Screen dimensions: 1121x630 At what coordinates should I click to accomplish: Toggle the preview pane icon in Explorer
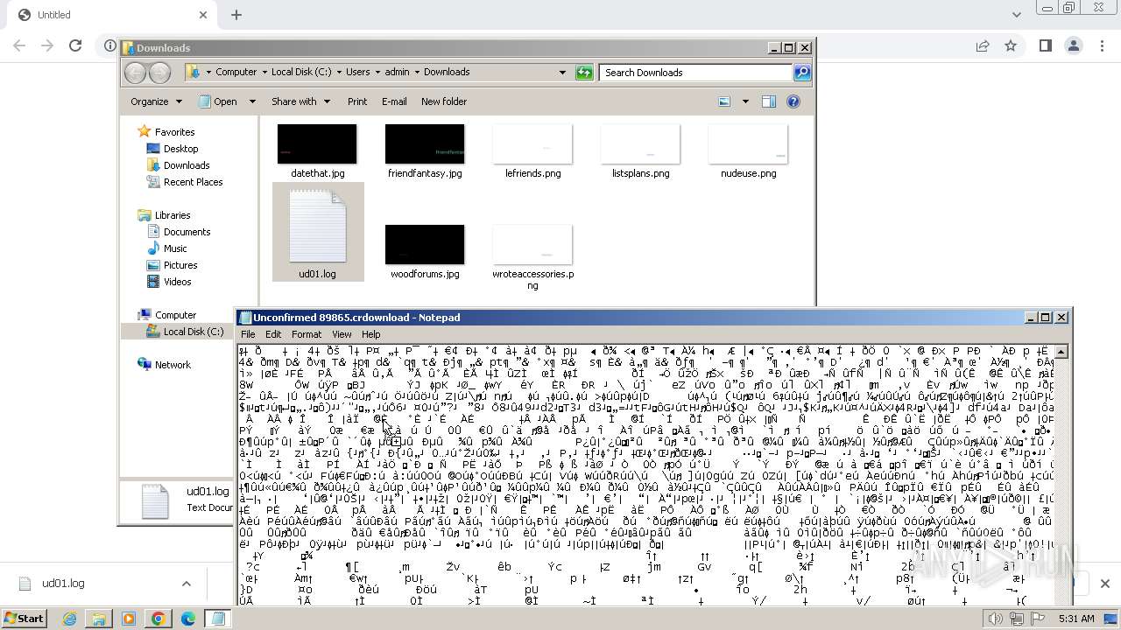768,101
